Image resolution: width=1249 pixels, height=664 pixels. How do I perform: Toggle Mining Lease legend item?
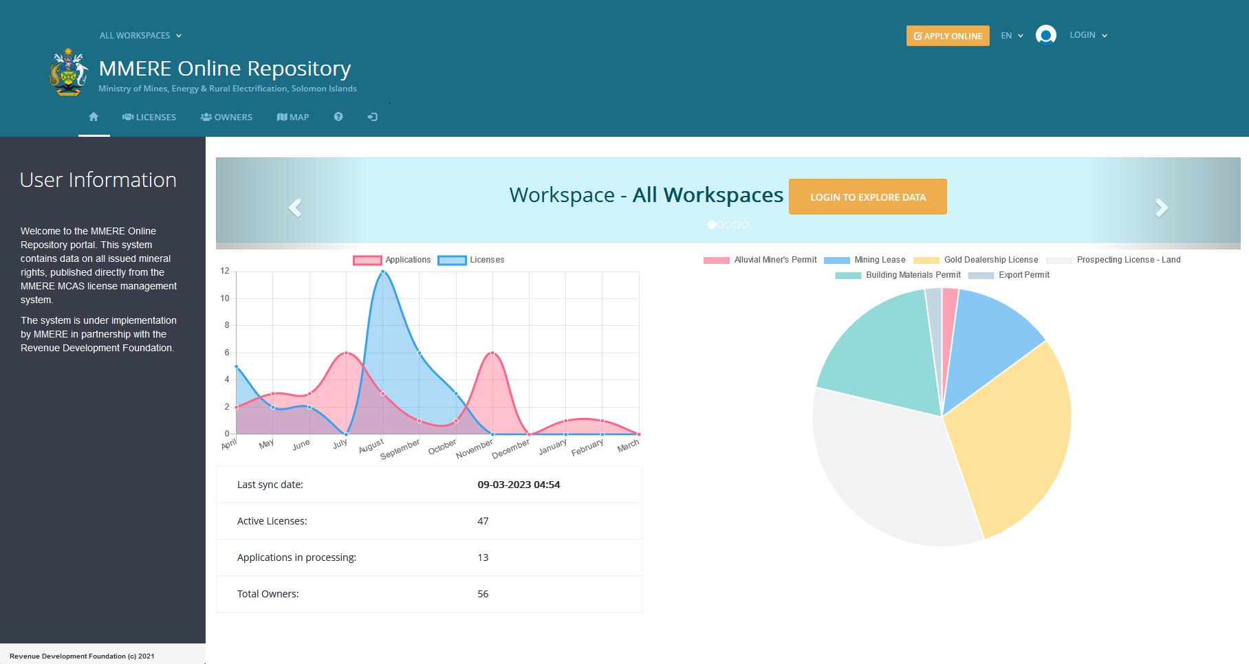(865, 260)
